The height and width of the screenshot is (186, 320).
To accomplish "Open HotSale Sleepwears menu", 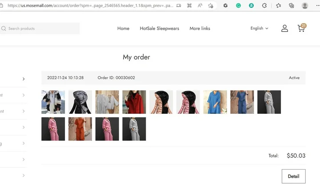I will [160, 28].
